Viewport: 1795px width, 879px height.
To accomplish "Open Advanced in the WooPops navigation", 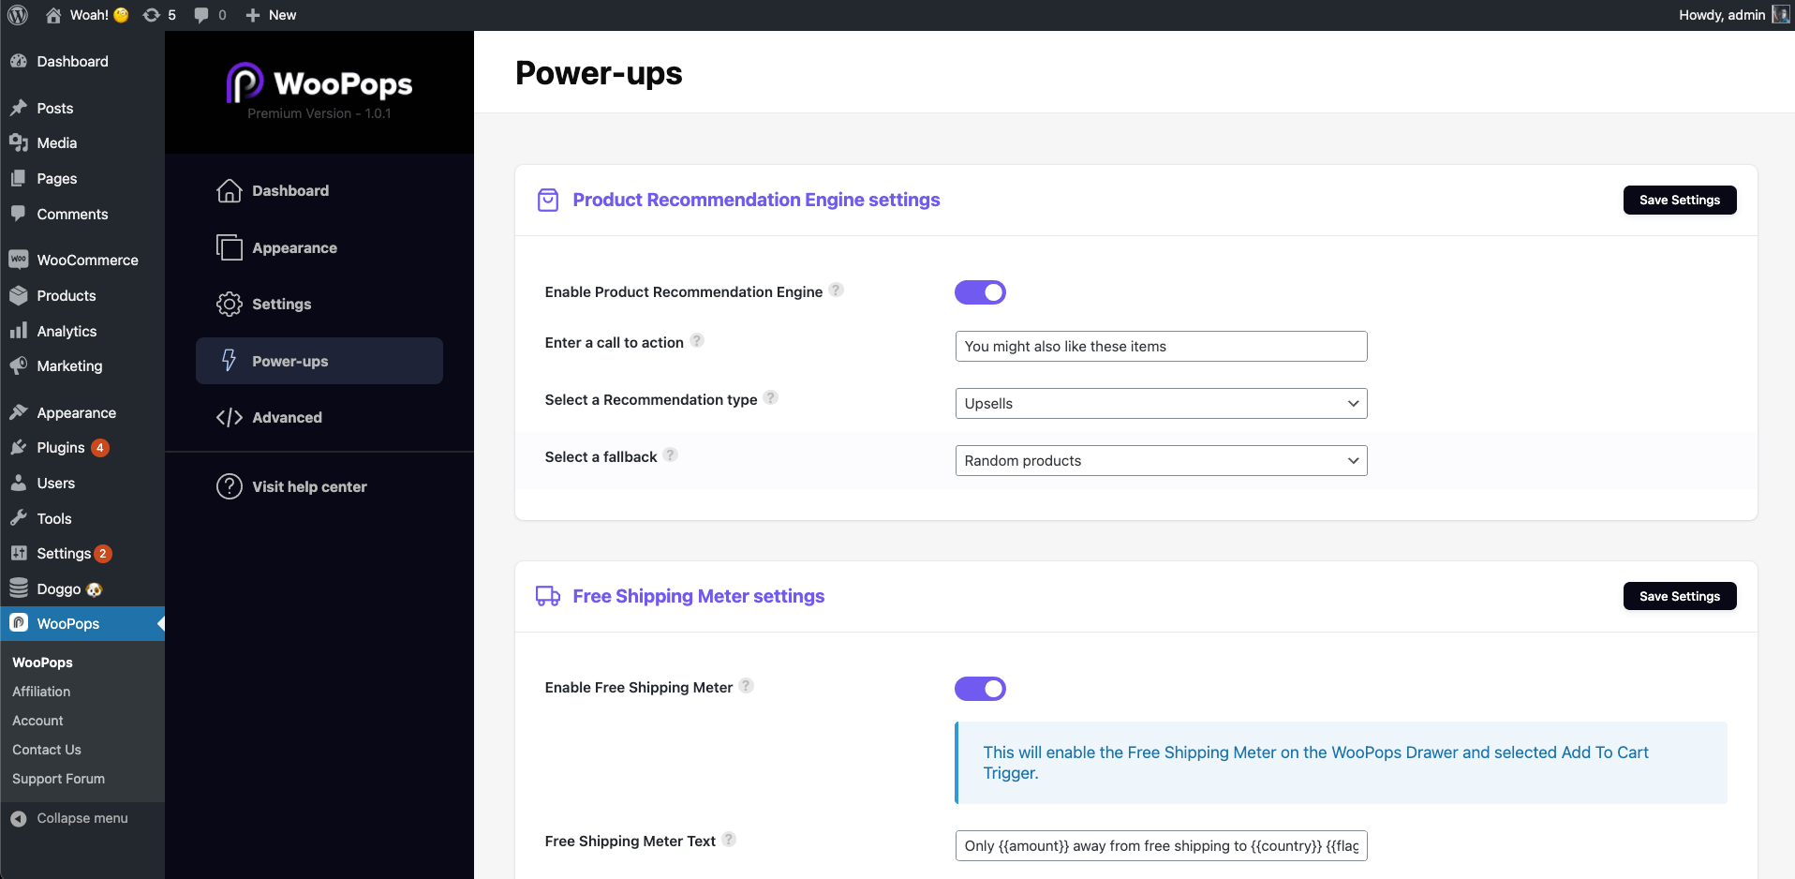I will click(319, 417).
